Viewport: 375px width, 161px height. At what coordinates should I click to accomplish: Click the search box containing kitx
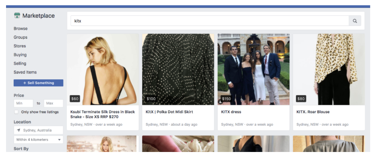pyautogui.click(x=210, y=21)
